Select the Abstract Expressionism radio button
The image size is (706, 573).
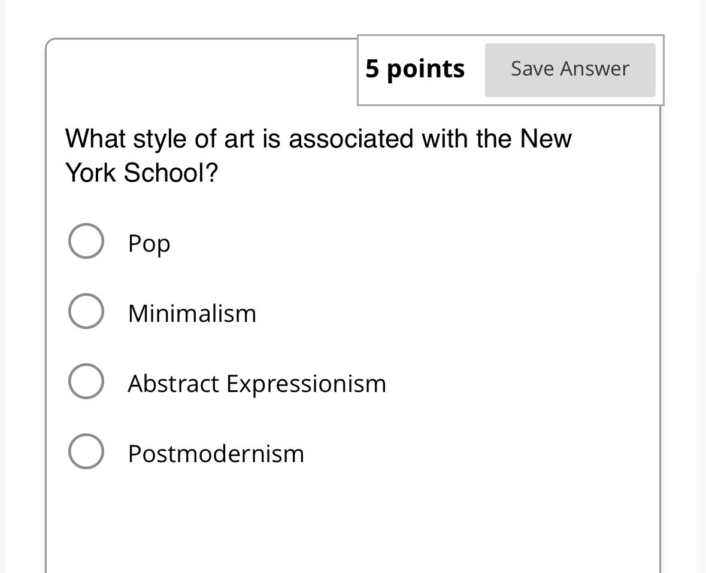[x=86, y=381]
